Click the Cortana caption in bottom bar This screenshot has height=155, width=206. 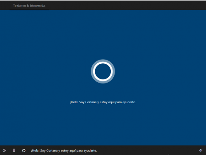click(x=64, y=150)
